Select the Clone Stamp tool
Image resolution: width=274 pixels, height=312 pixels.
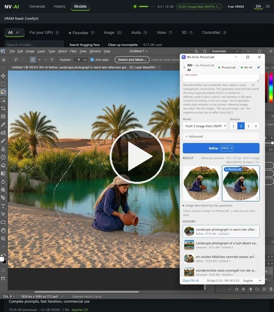(3, 149)
